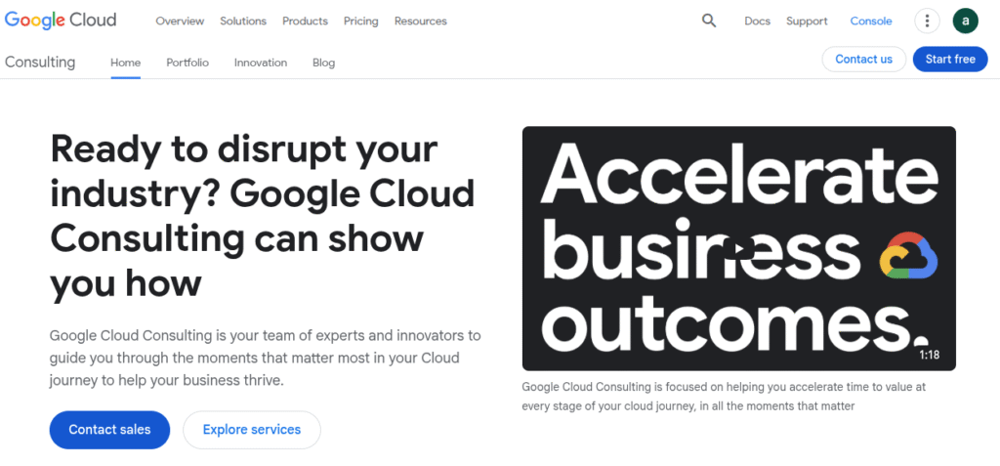Screen dimensions: 1000x466
Task: Click the Contact sales button
Action: coord(109,430)
